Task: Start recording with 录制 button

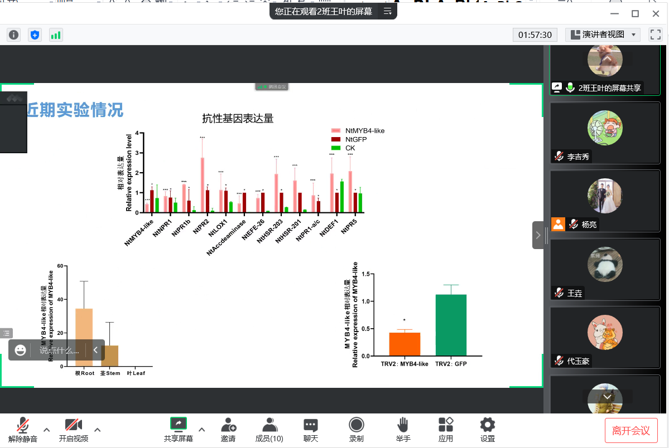Action: (356, 430)
